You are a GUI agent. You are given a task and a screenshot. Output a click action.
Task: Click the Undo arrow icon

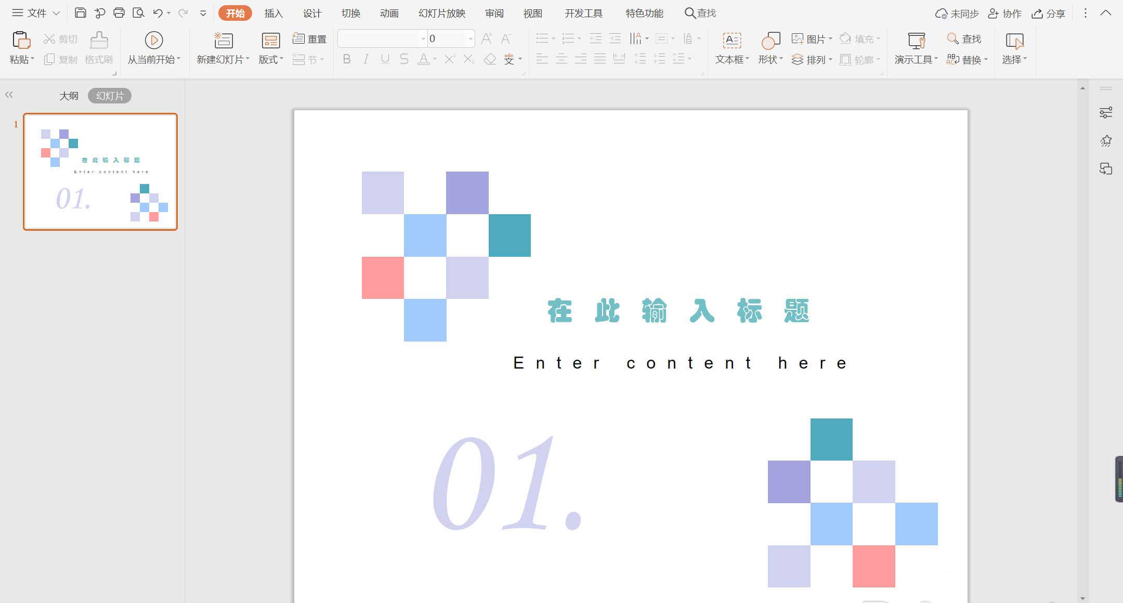[x=158, y=13]
